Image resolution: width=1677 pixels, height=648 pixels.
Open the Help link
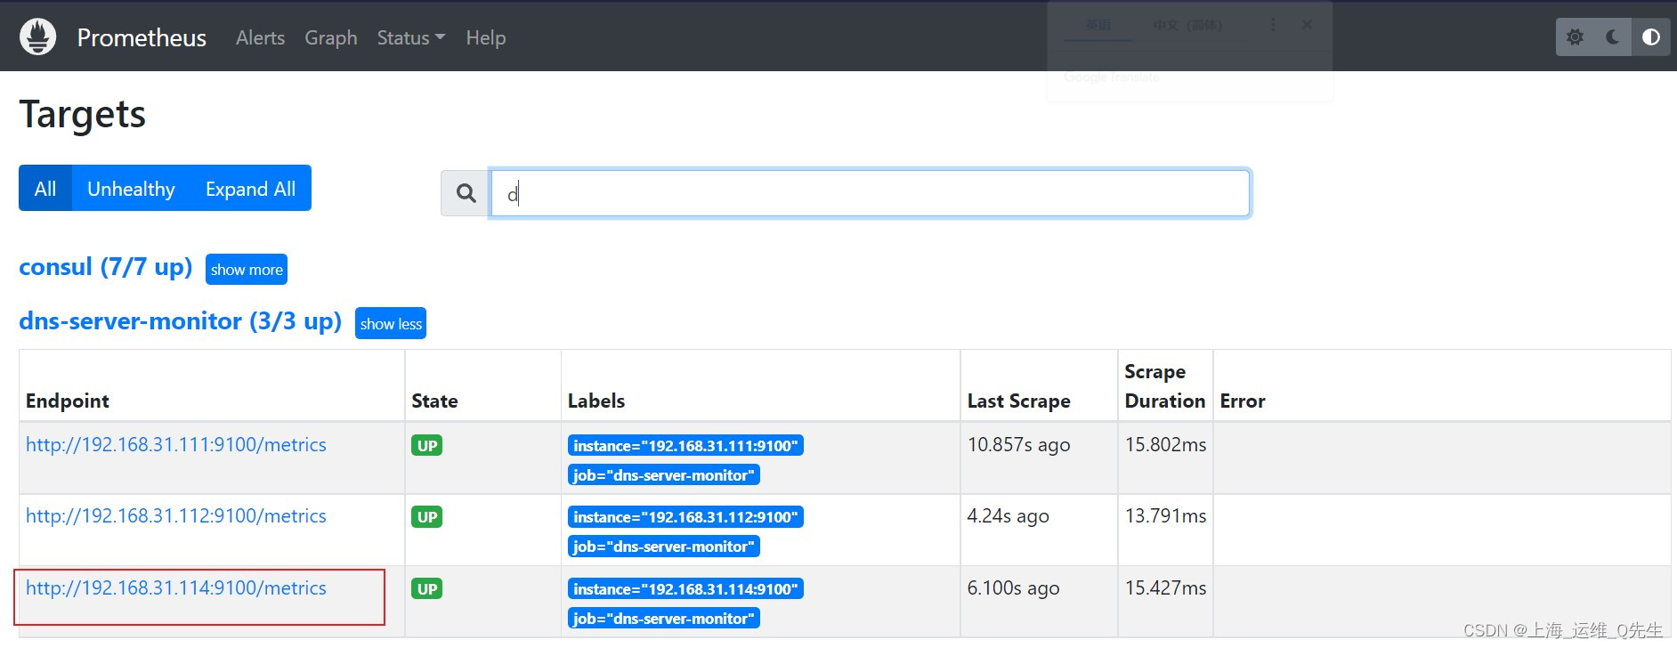coord(485,37)
